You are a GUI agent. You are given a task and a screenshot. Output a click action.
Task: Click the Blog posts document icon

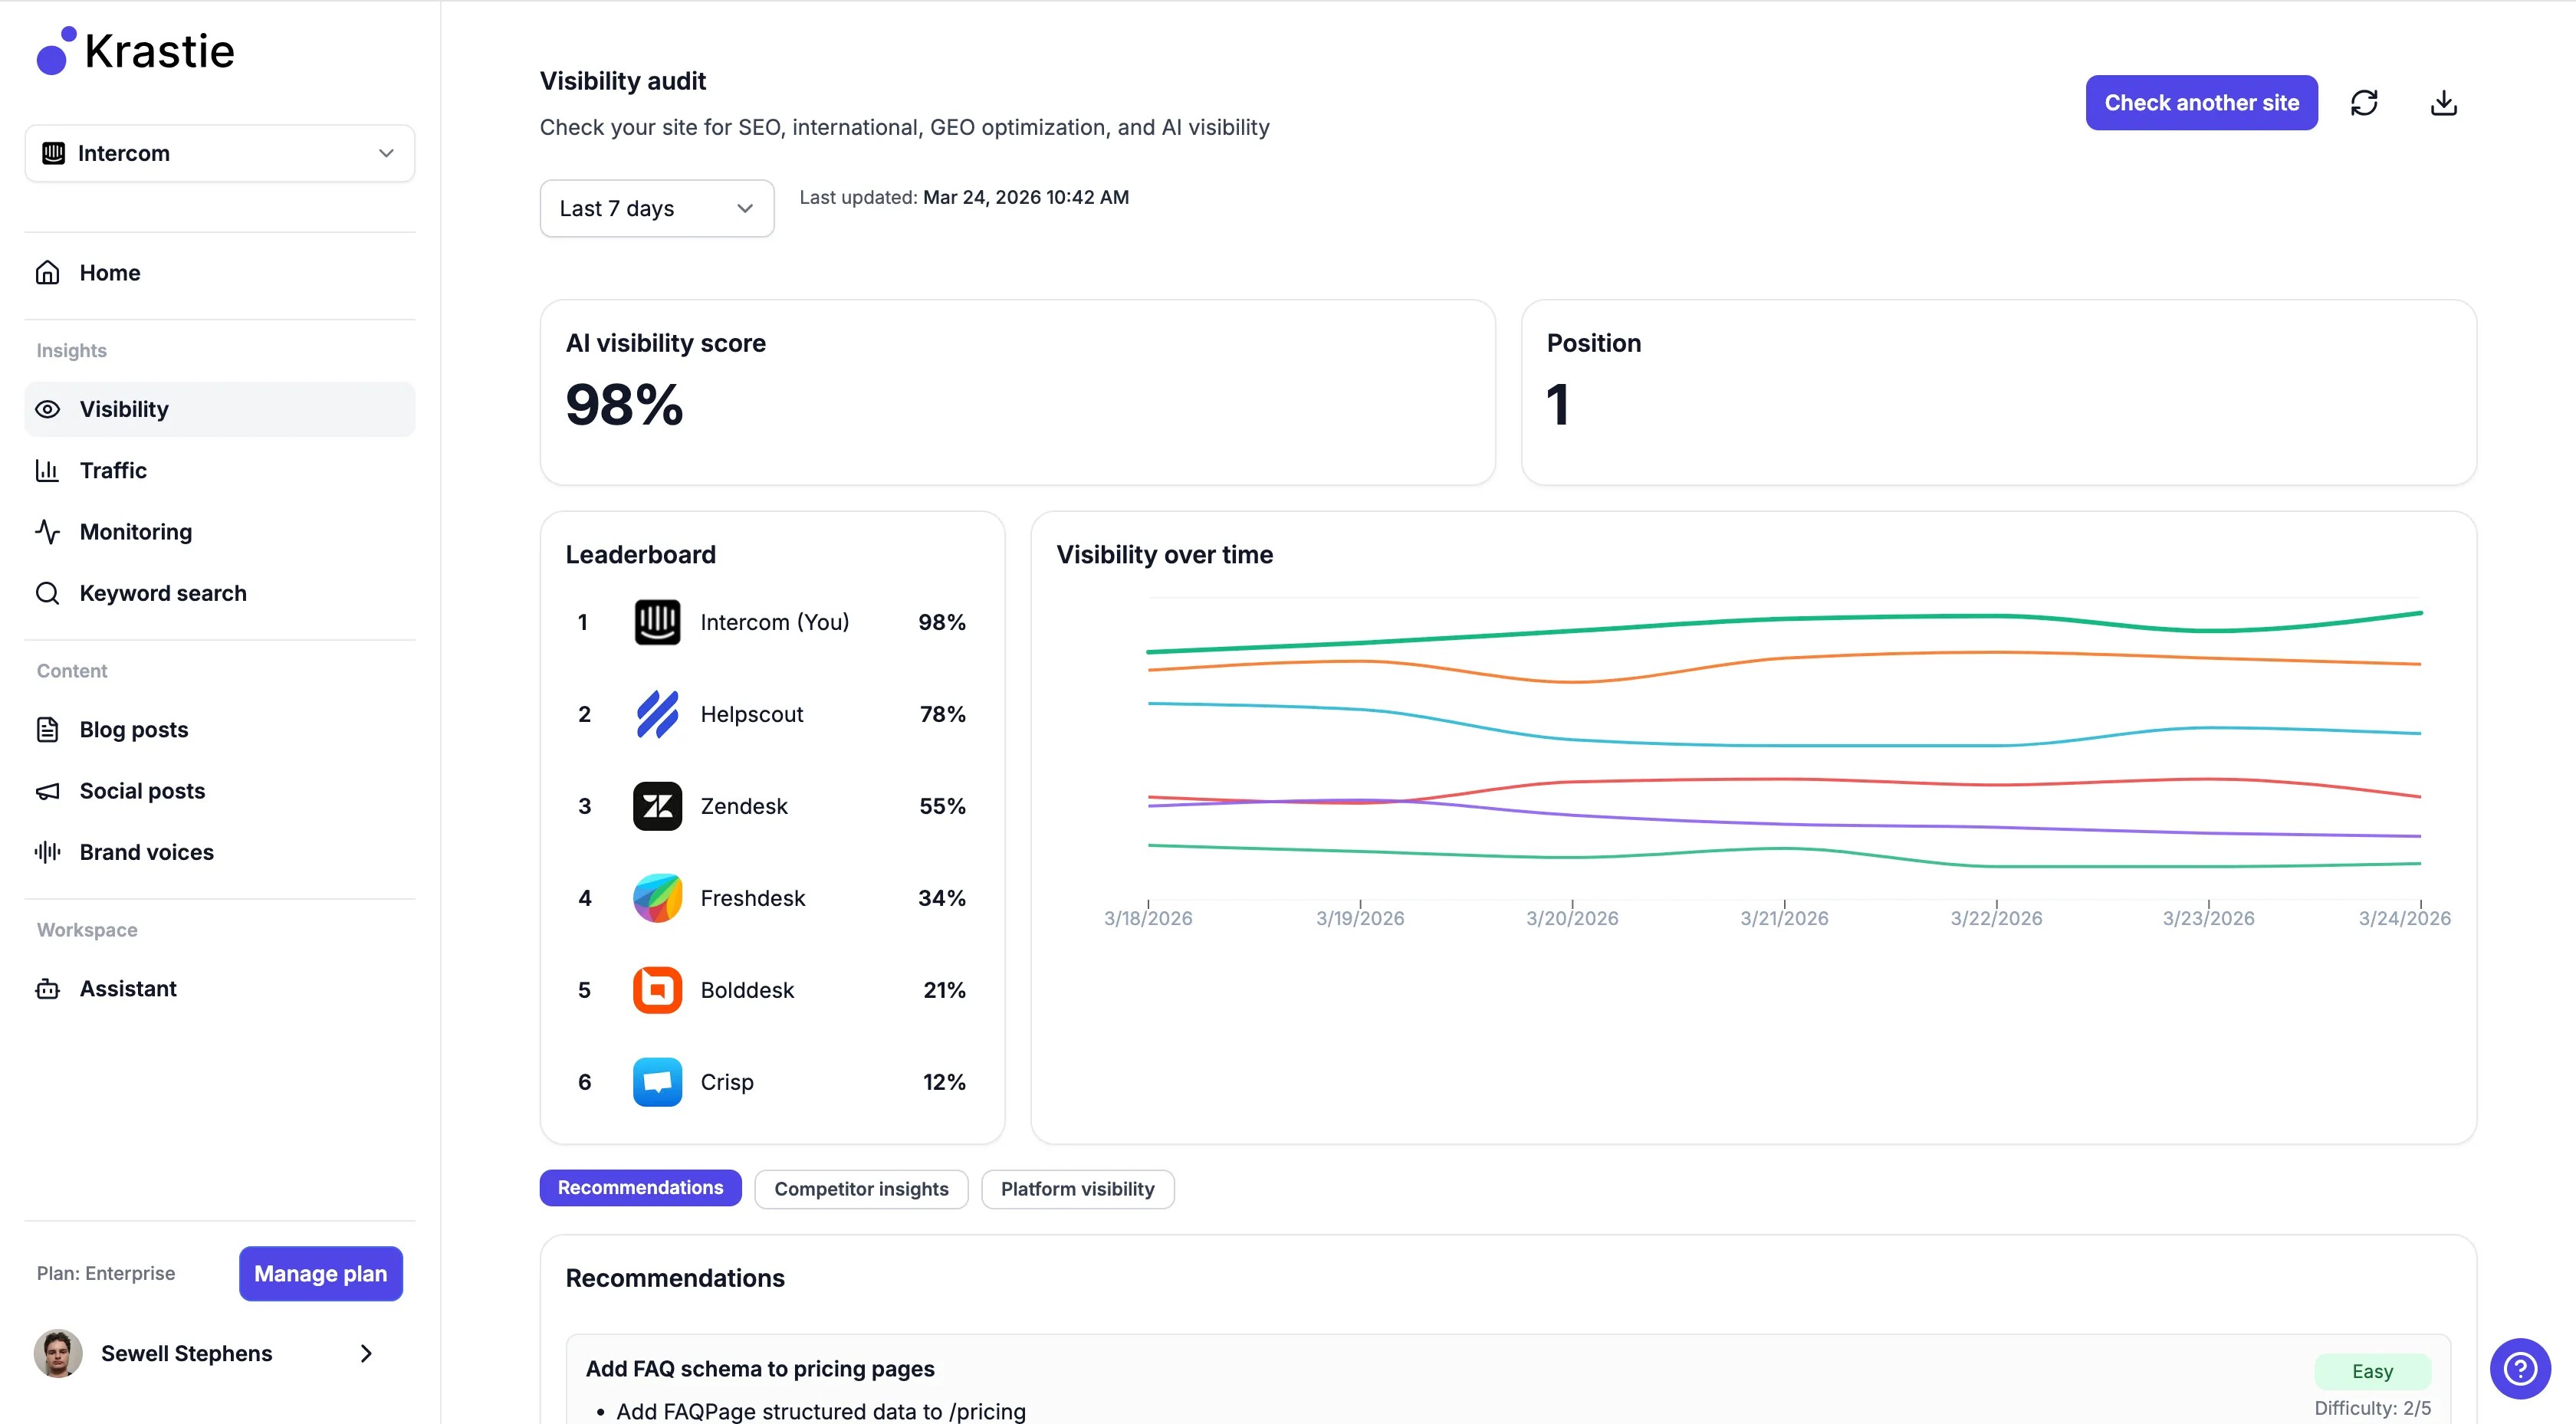pyautogui.click(x=48, y=729)
